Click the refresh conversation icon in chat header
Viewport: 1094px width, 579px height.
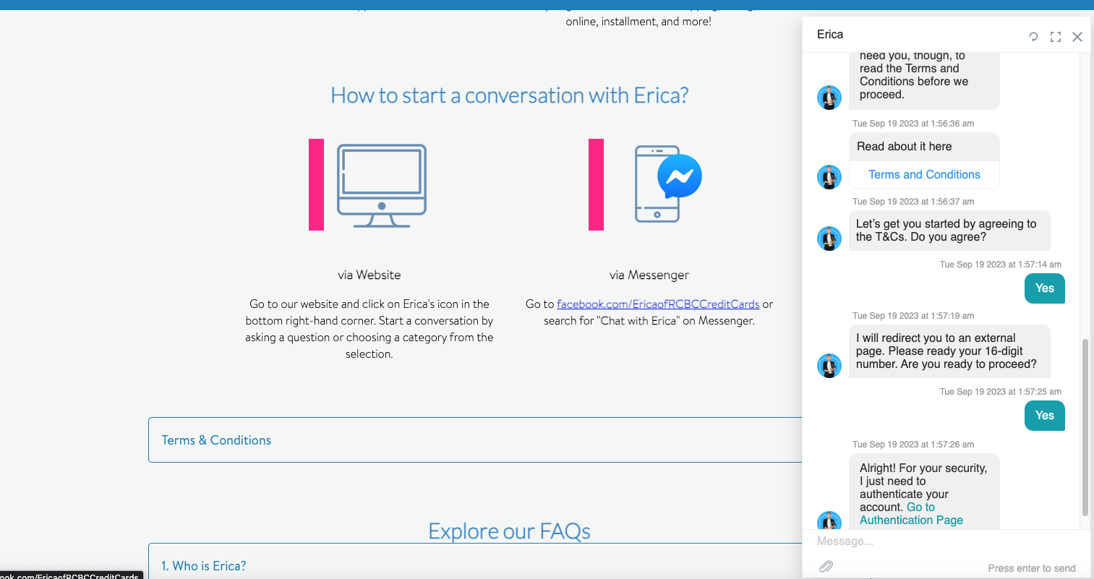coord(1033,37)
